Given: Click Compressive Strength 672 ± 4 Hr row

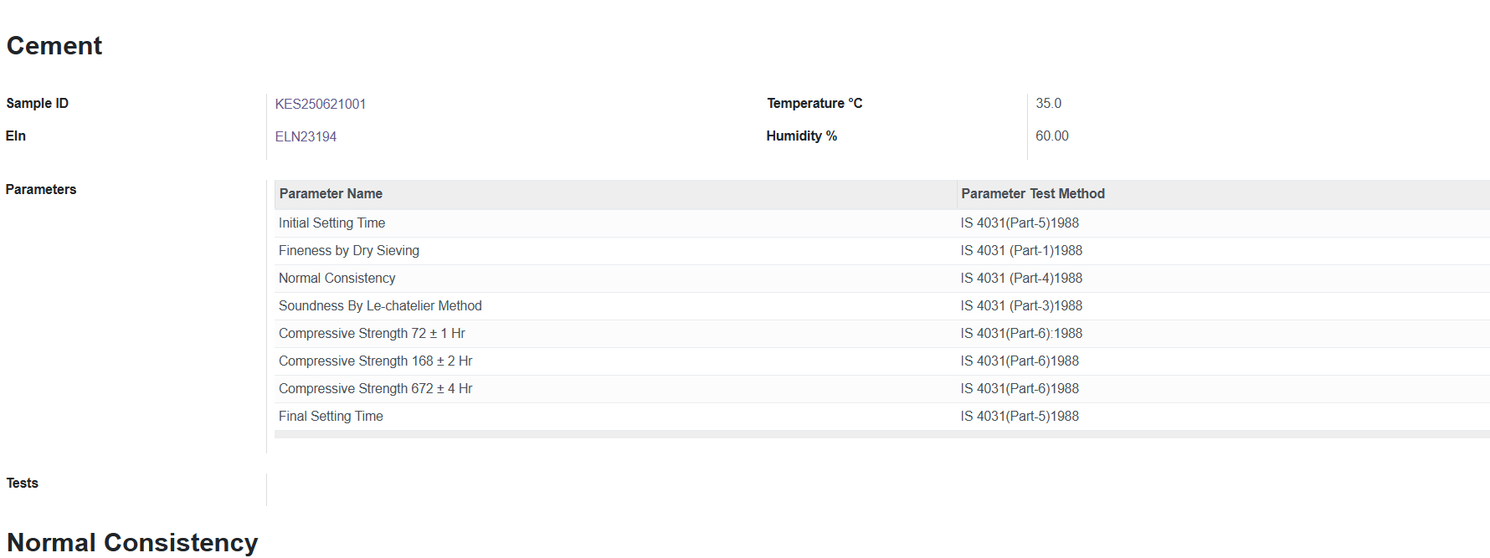Looking at the screenshot, I should pos(882,389).
